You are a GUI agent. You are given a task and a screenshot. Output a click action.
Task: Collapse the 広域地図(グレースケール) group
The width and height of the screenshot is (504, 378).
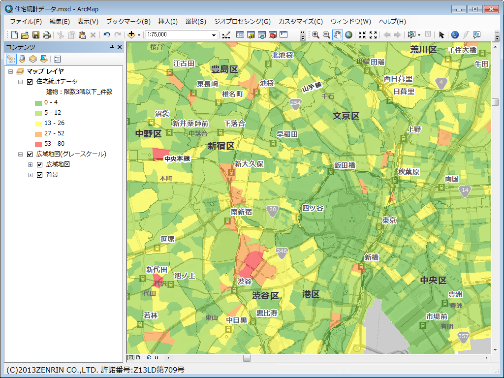tap(21, 154)
